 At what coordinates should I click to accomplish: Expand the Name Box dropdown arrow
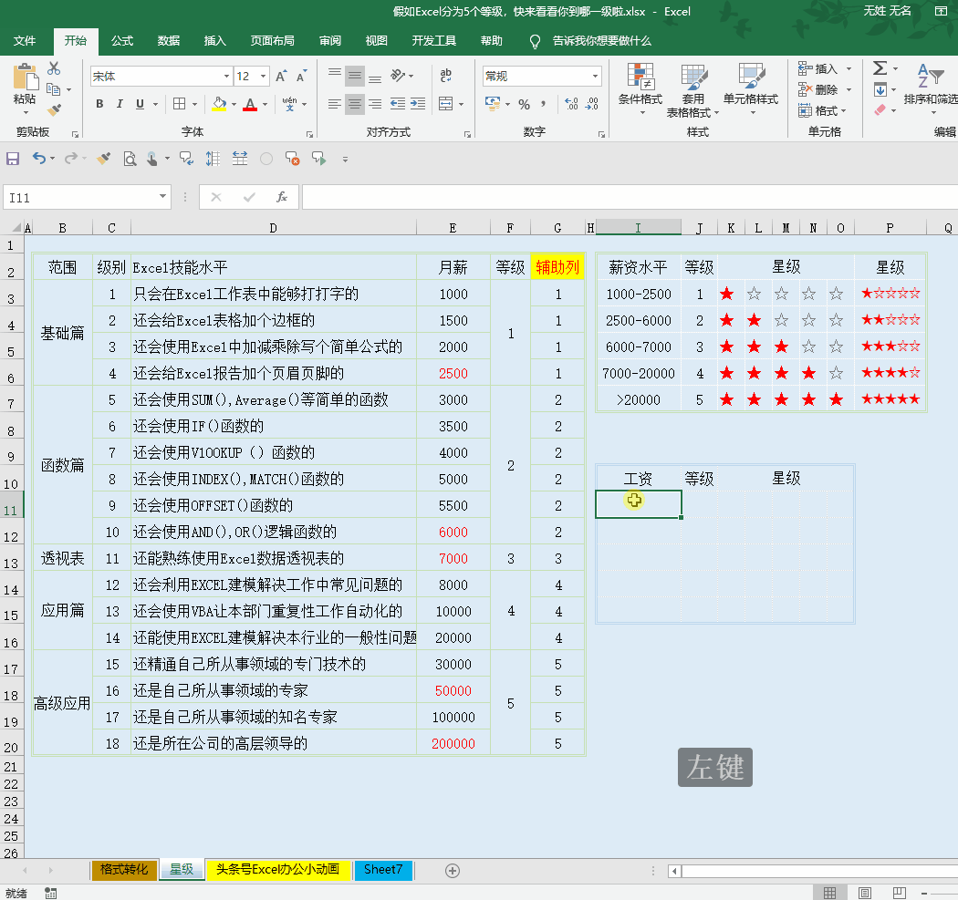(x=162, y=197)
